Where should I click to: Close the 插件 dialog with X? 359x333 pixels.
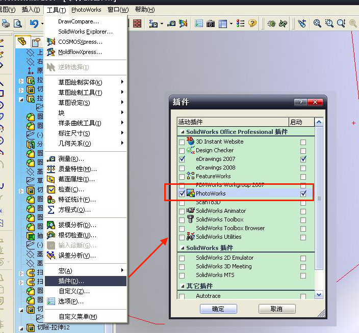point(315,102)
